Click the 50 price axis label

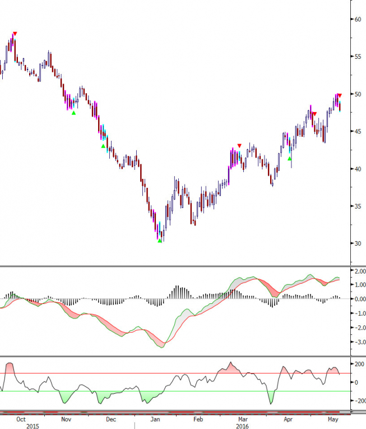tap(358, 94)
